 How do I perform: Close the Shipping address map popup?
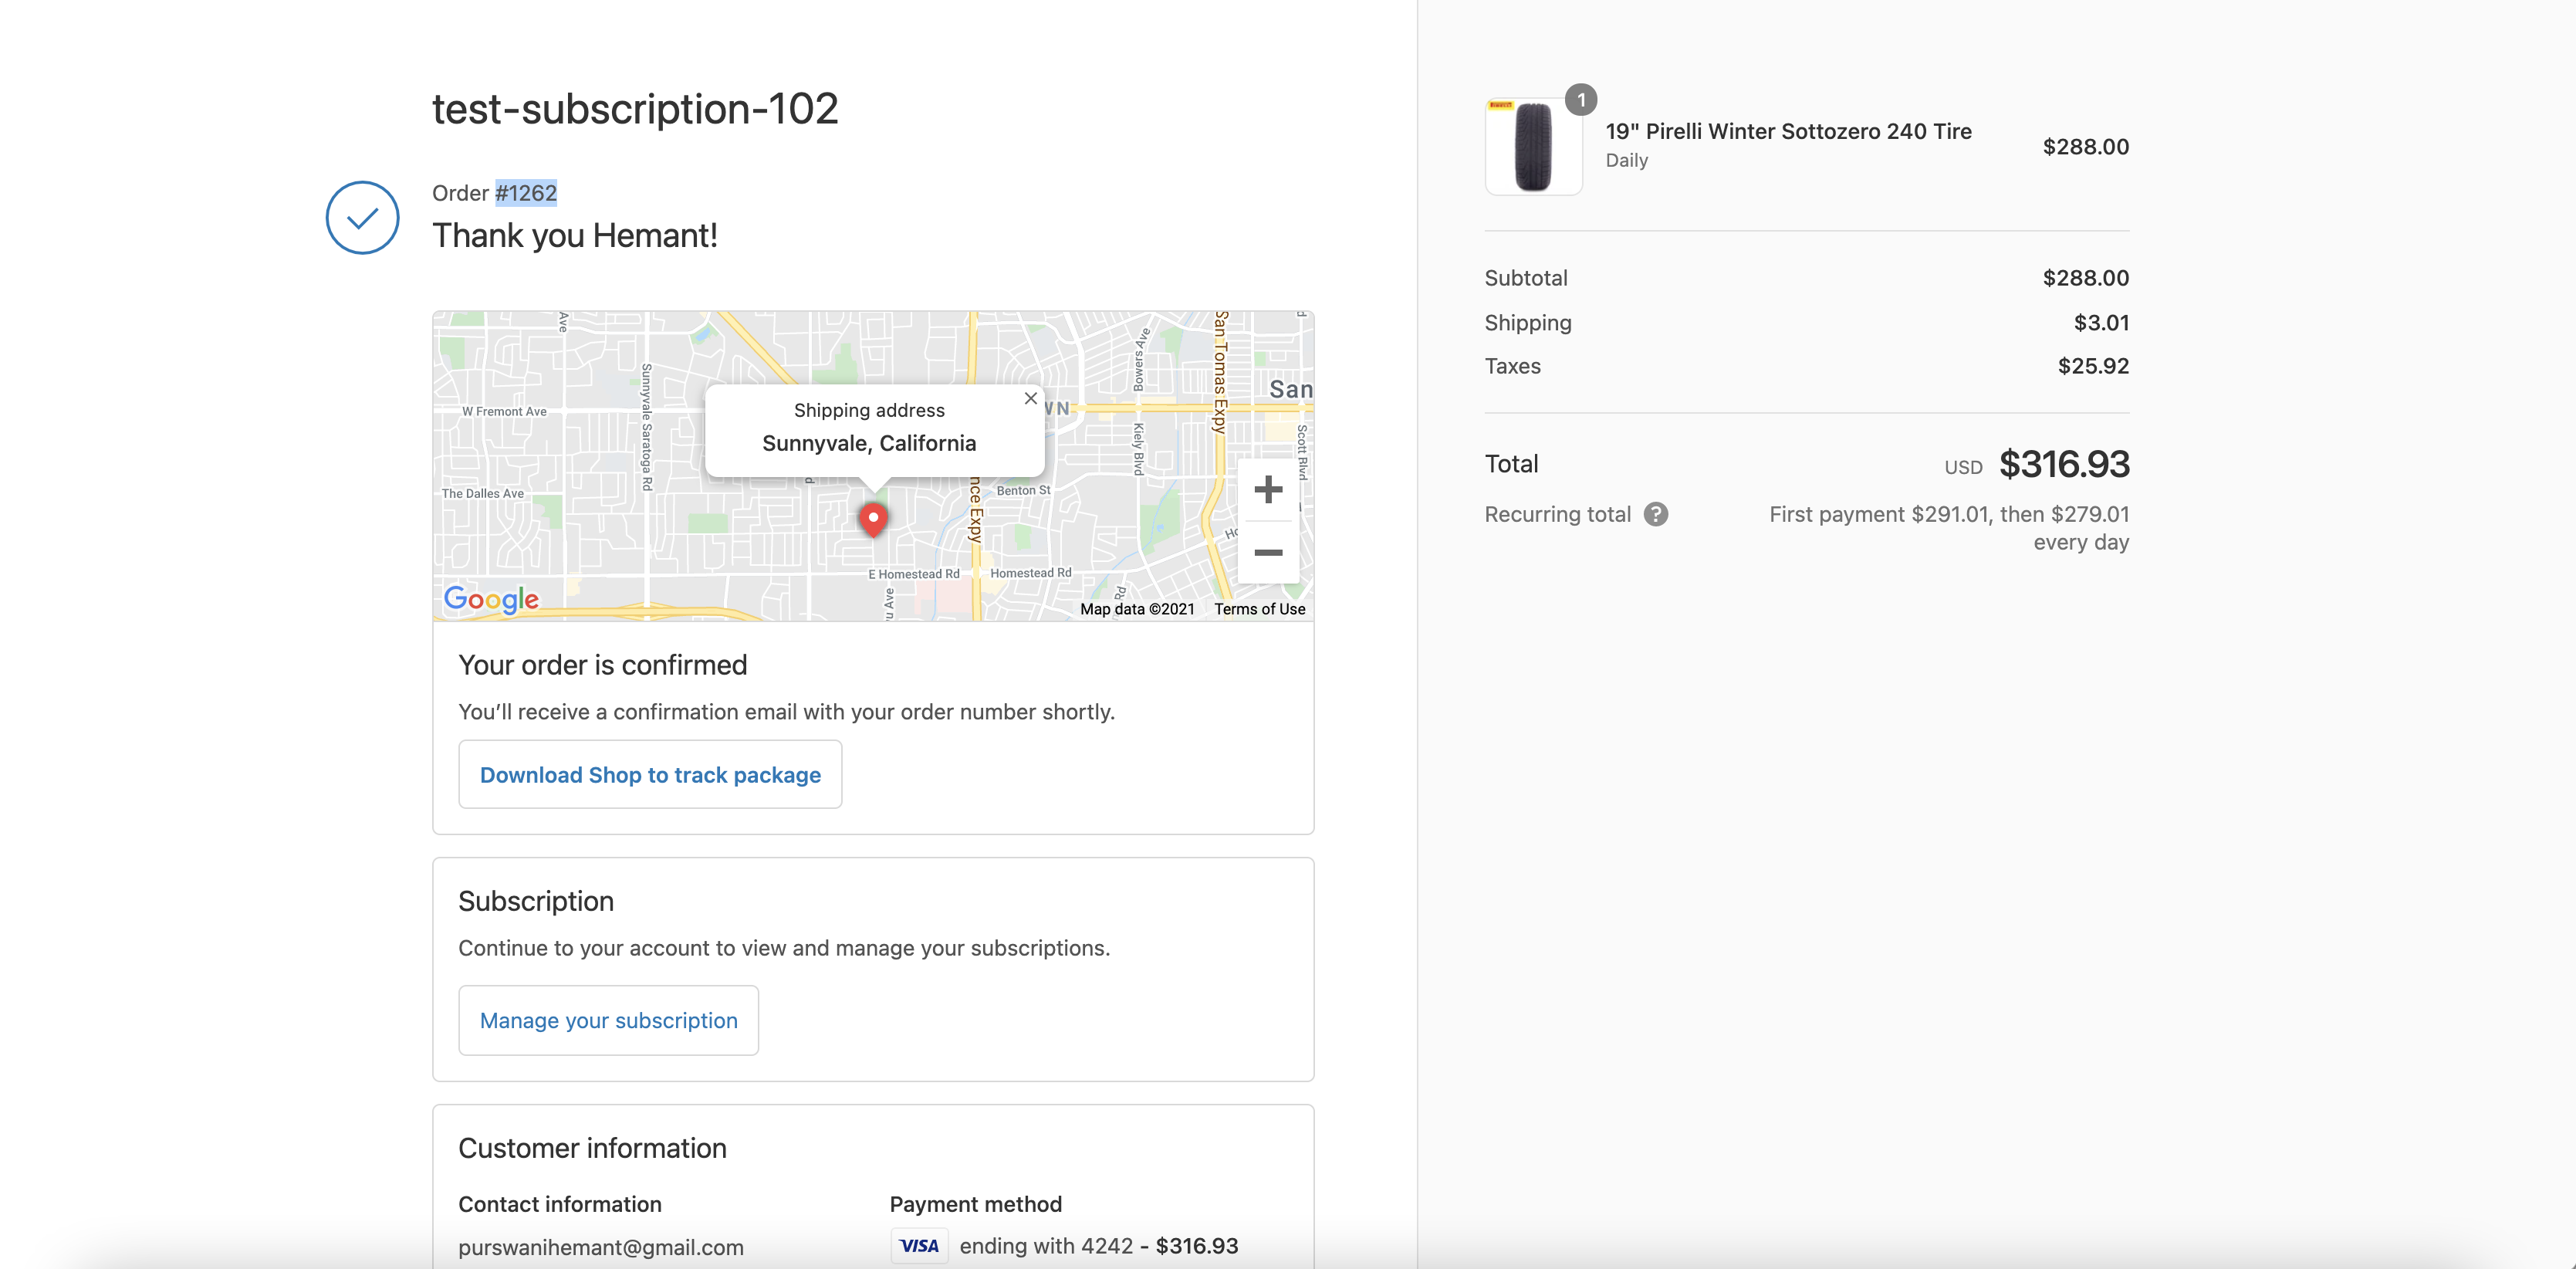click(x=1030, y=398)
